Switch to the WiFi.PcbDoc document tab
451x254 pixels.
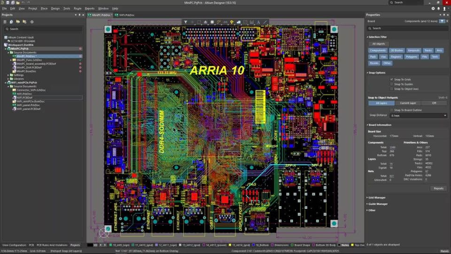click(x=125, y=15)
